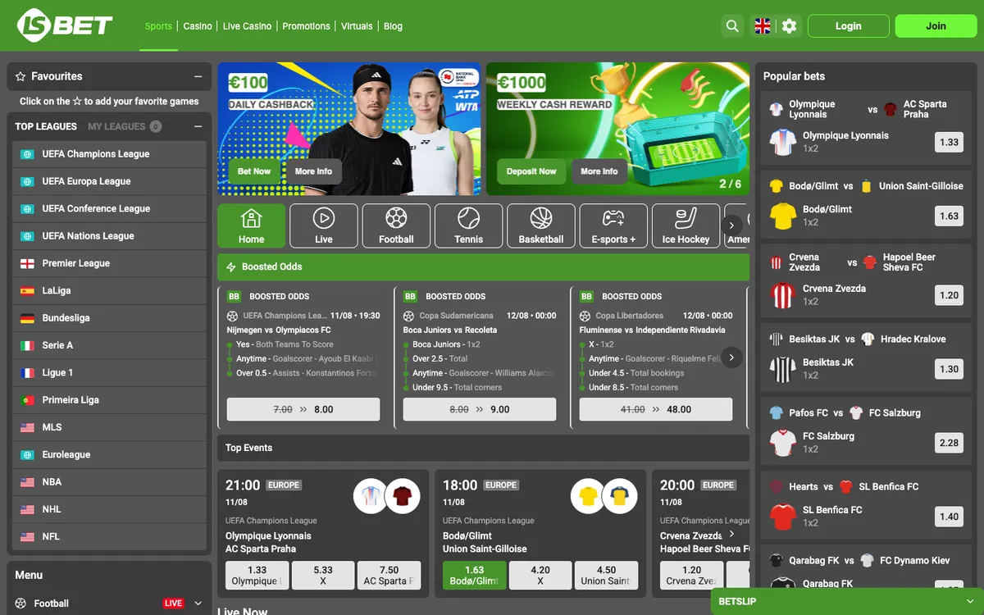Collapse the Favourites panel
984x615 pixels.
(198, 76)
